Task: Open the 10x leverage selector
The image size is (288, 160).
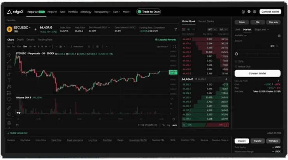Action: point(258,22)
